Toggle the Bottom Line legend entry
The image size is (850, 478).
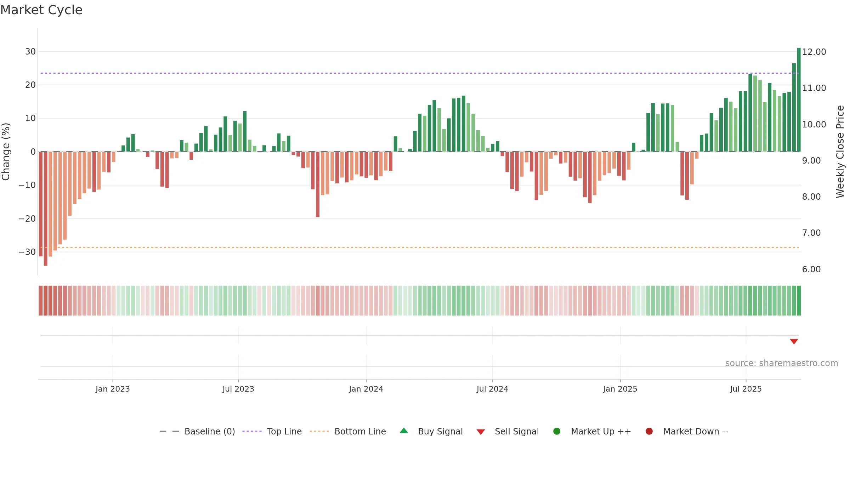point(348,431)
